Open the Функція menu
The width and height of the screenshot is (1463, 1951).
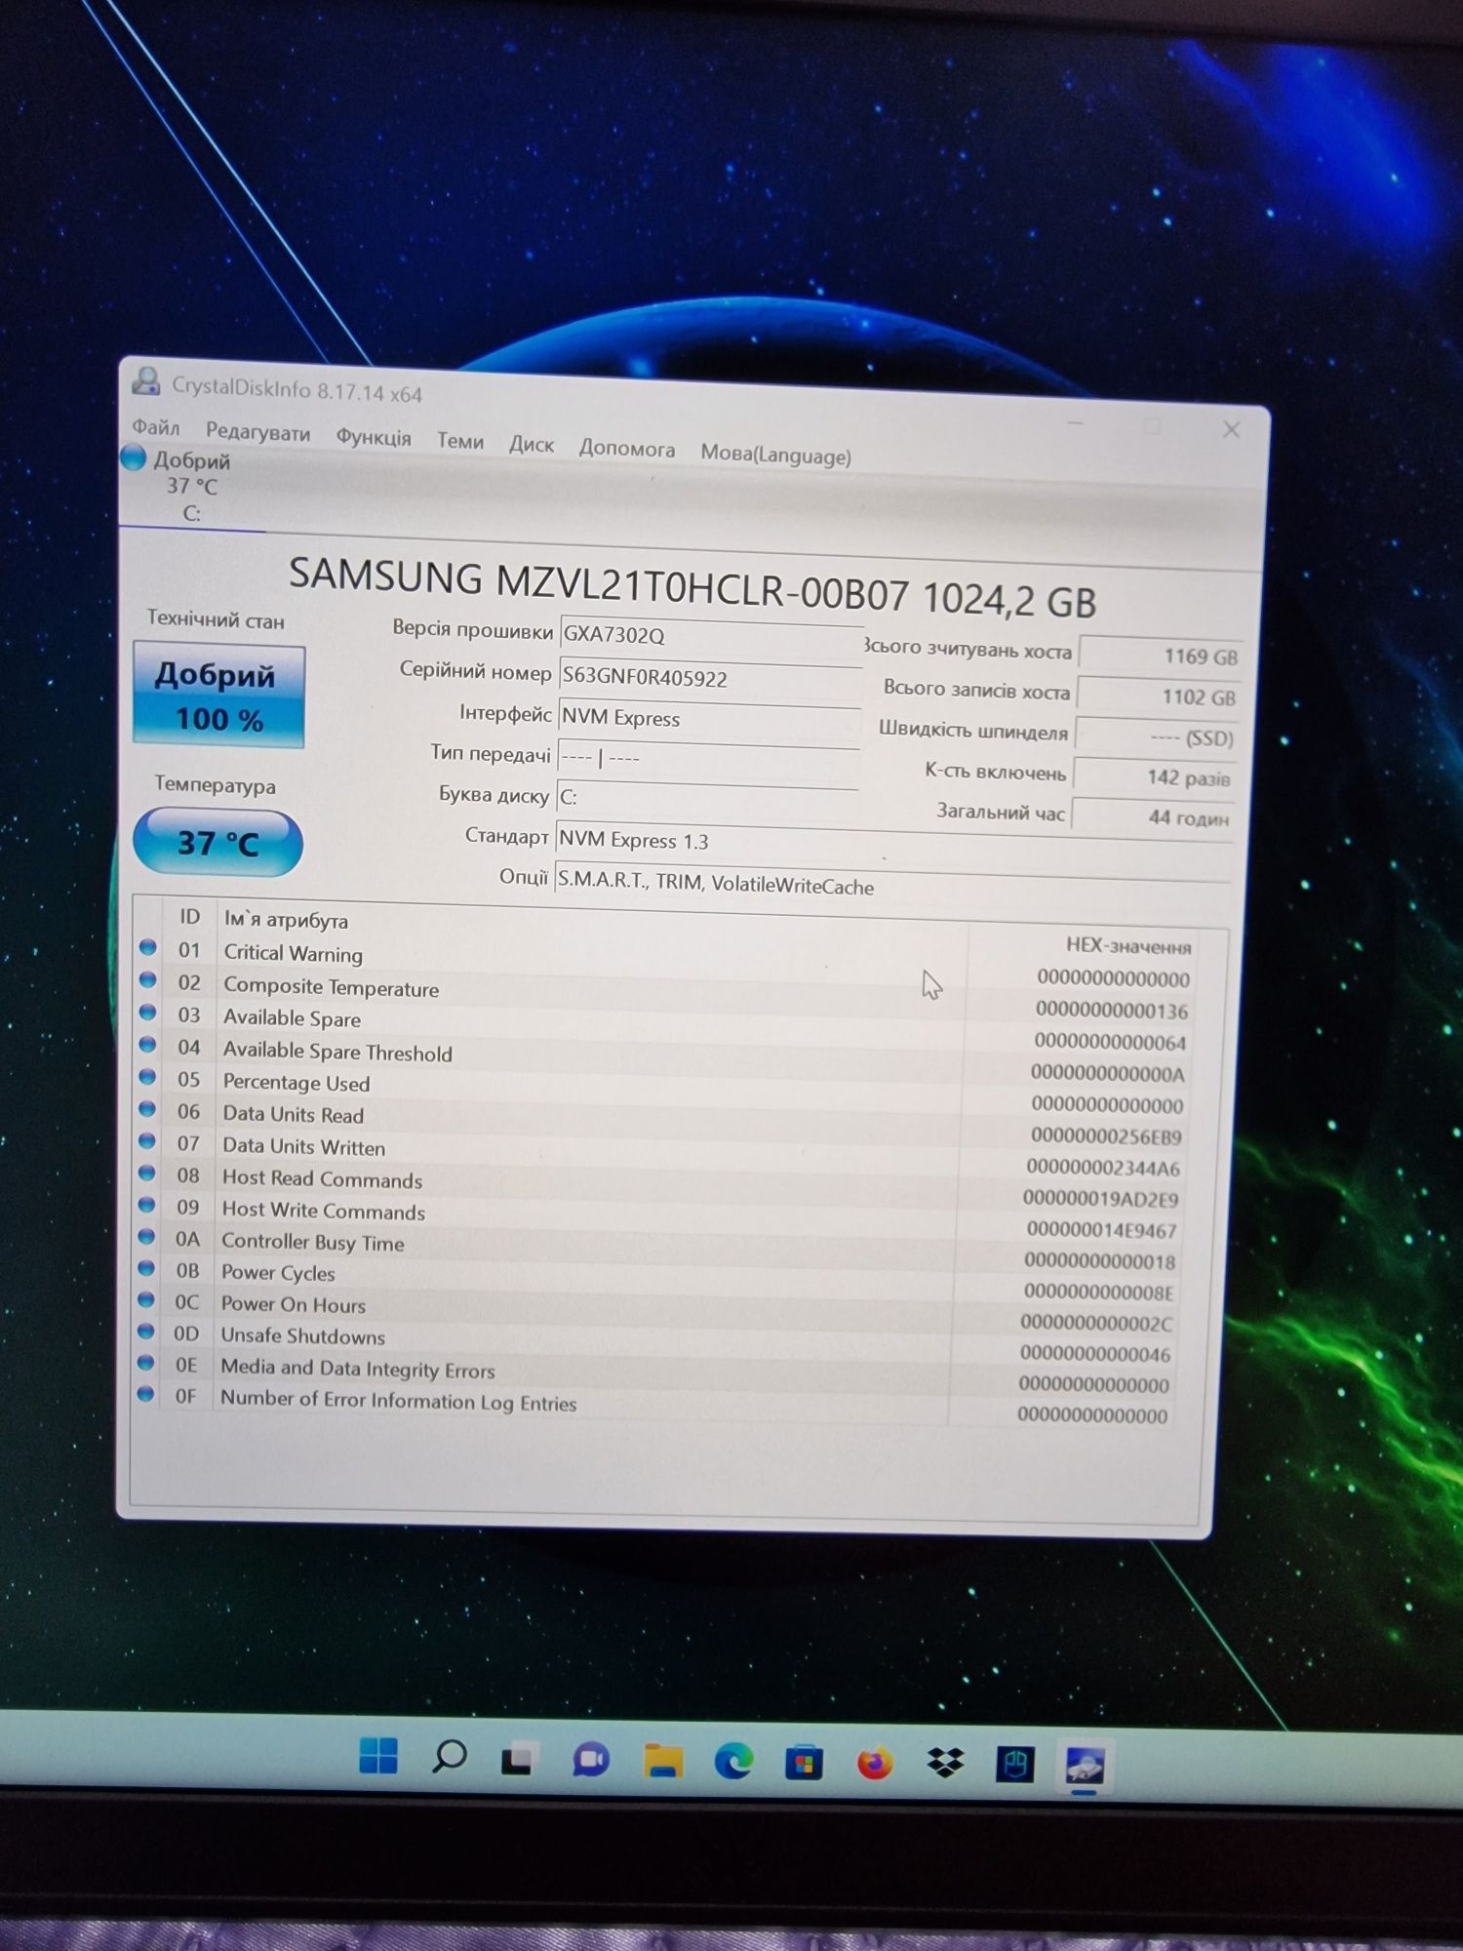pos(374,436)
